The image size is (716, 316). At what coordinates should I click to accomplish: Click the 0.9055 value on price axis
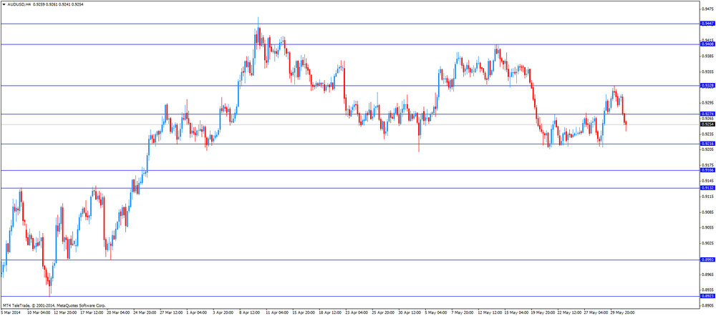(x=708, y=227)
